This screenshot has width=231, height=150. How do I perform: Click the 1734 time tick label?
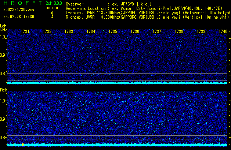(x=91, y=31)
